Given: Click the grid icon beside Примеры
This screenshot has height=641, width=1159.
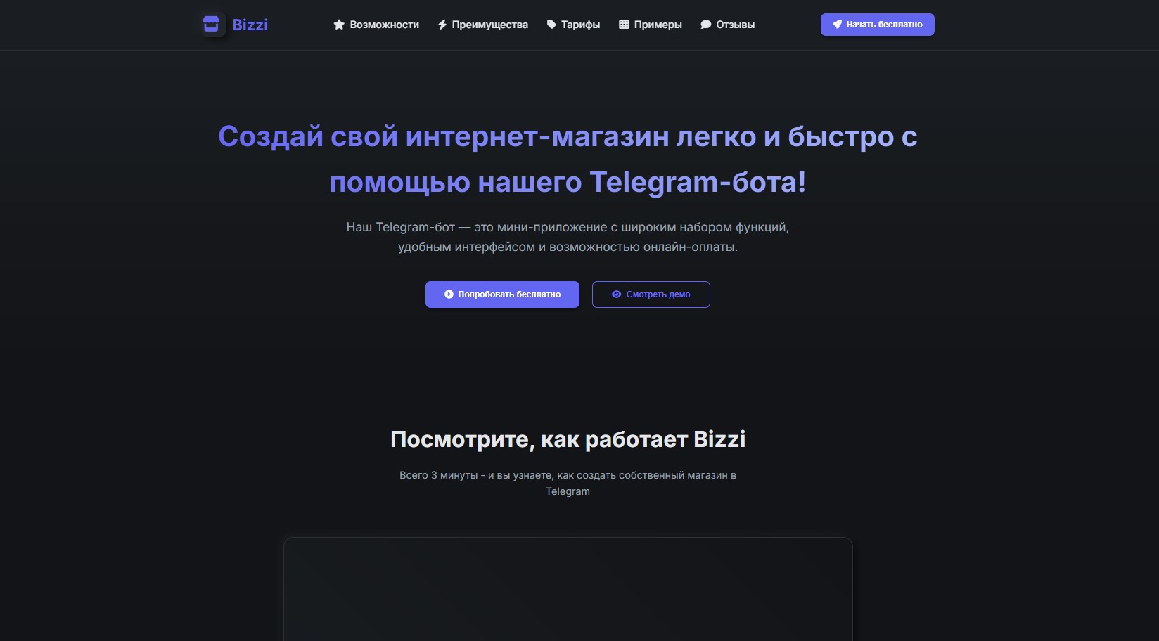Looking at the screenshot, I should tap(624, 25).
